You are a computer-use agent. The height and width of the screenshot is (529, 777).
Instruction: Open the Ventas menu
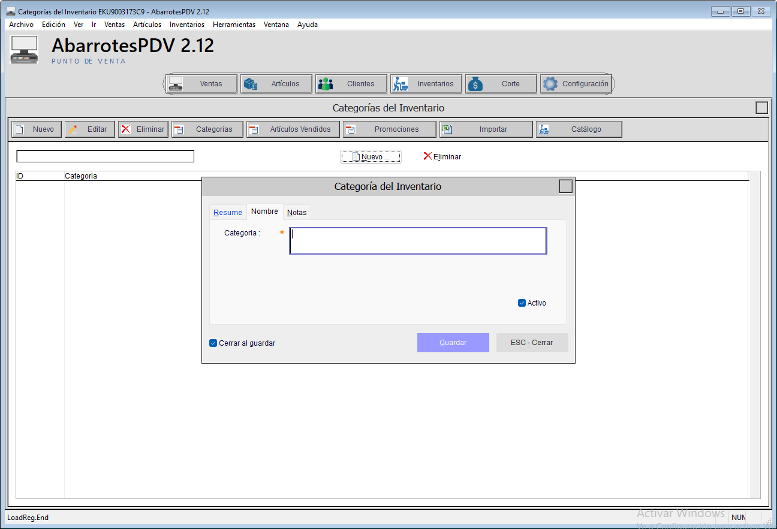pyautogui.click(x=115, y=25)
